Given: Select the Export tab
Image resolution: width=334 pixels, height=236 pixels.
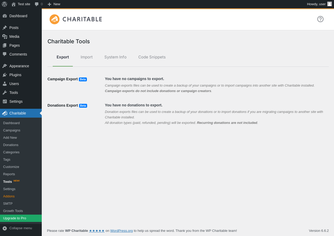Looking at the screenshot, I should tap(63, 57).
